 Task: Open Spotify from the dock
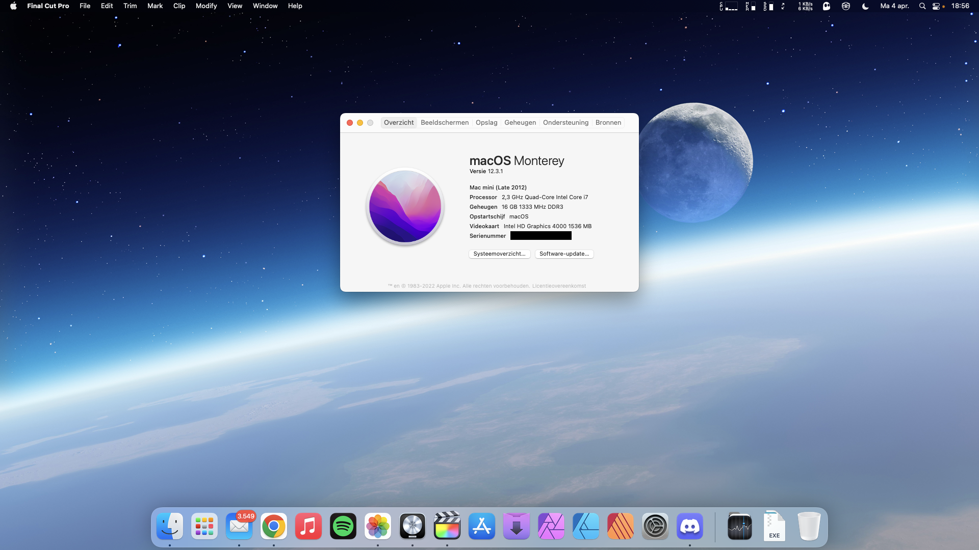coord(343,526)
